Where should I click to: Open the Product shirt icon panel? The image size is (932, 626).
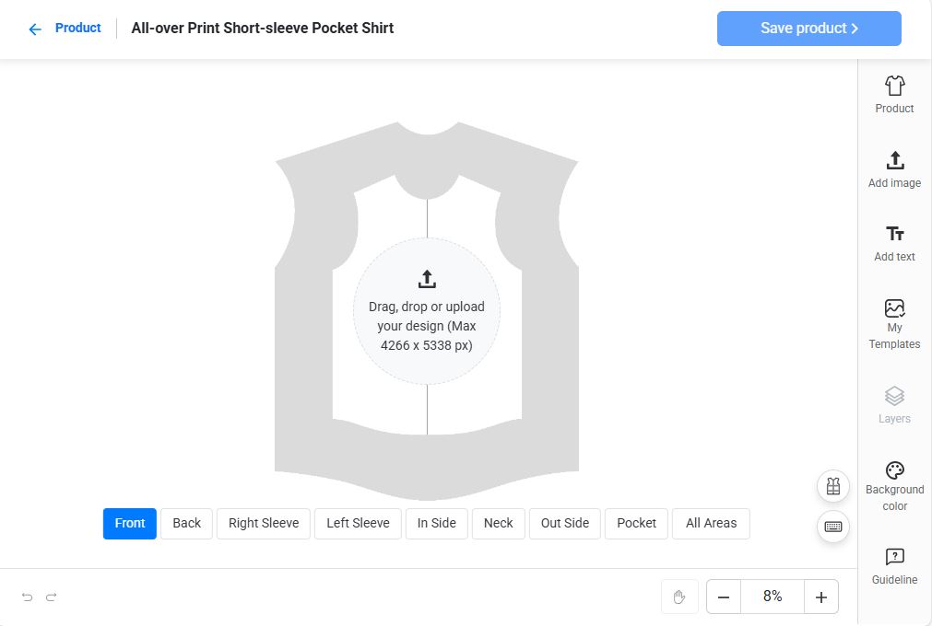point(894,95)
